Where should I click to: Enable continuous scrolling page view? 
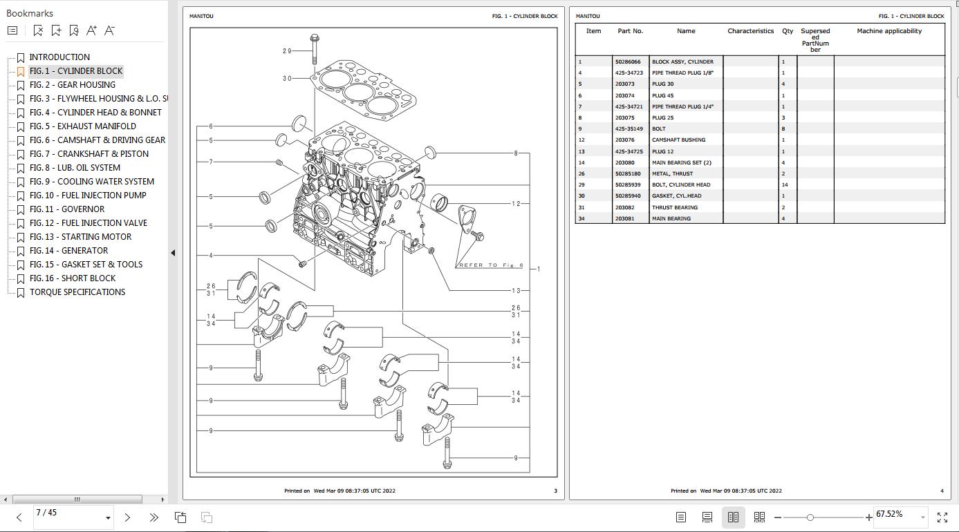click(707, 517)
